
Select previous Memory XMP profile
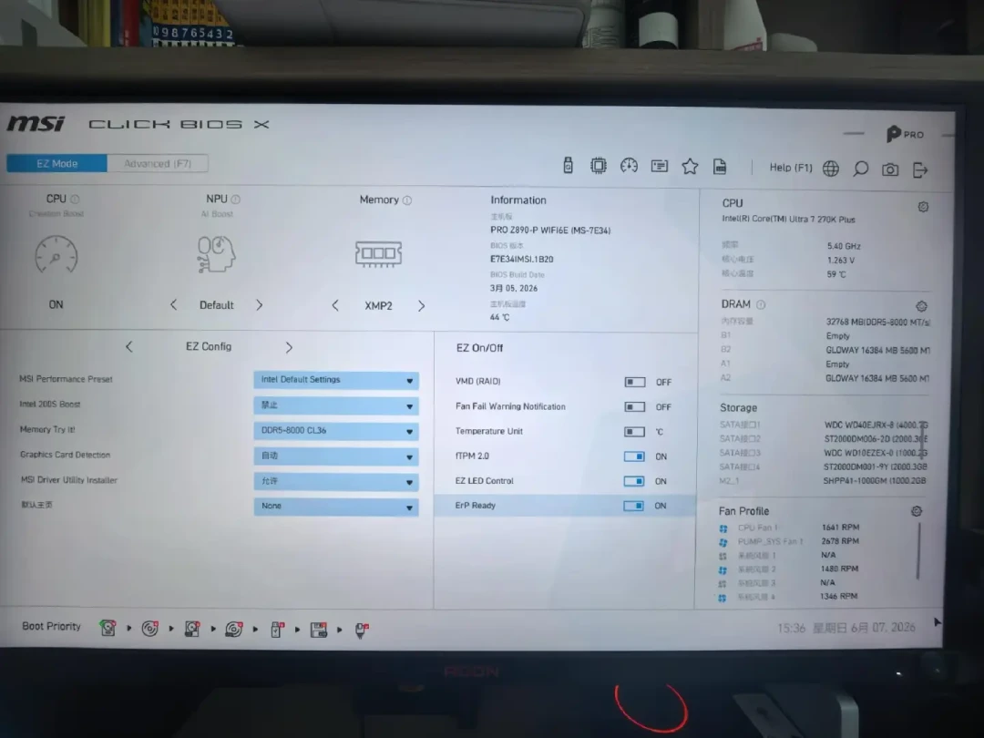(335, 305)
